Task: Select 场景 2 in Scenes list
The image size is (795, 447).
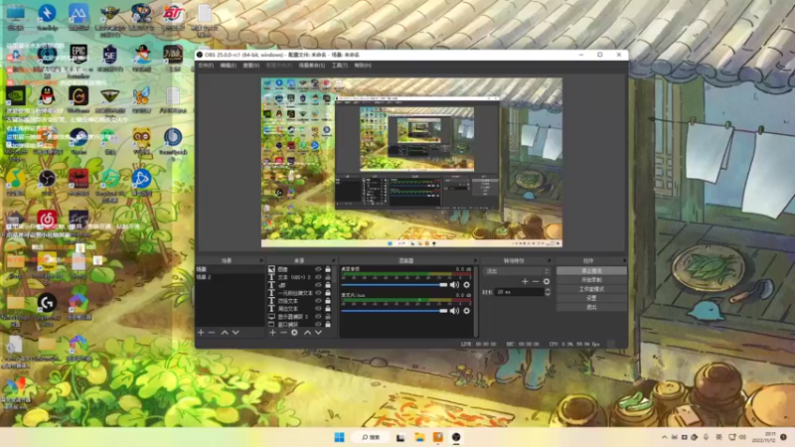Action: tap(230, 277)
